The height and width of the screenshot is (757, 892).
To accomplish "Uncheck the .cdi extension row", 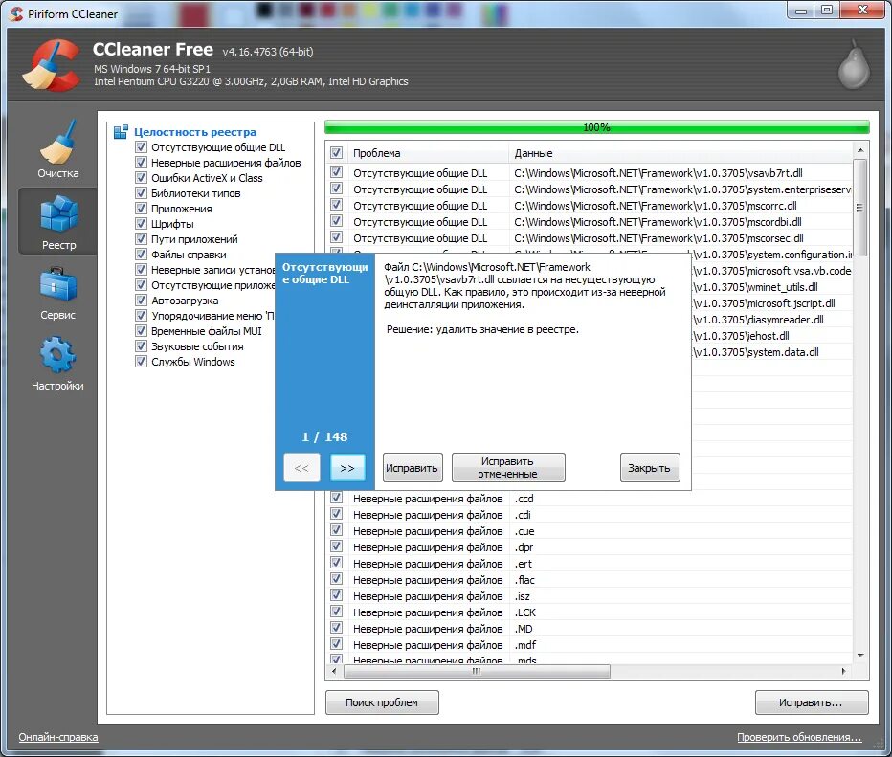I will tap(336, 514).
